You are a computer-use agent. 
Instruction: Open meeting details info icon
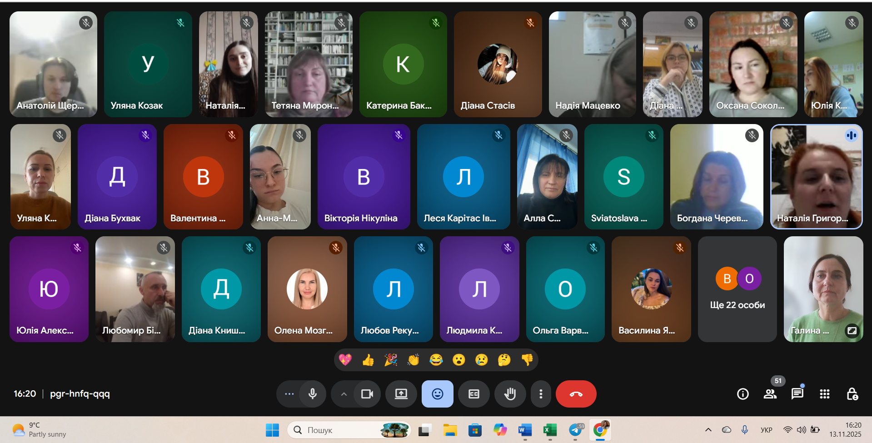point(742,394)
